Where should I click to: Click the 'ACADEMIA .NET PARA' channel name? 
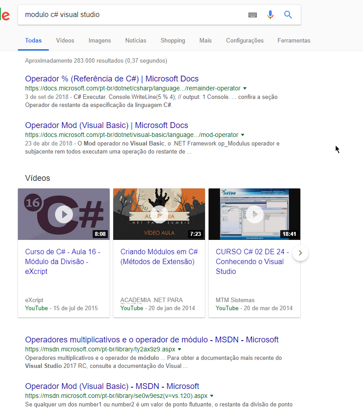click(151, 300)
